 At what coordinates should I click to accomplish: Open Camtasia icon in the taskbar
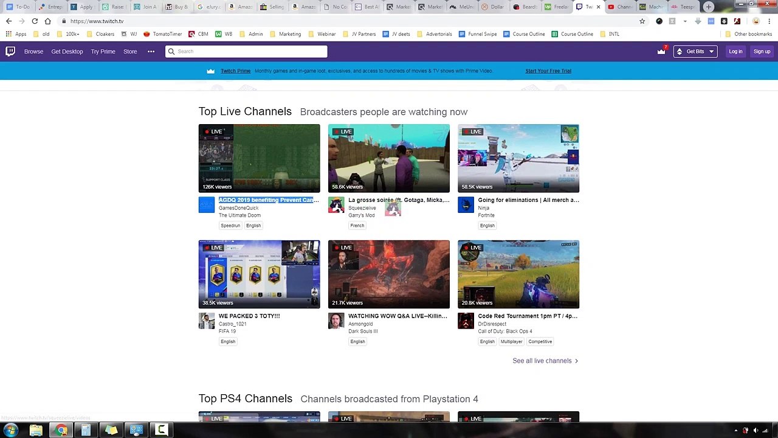click(161, 430)
